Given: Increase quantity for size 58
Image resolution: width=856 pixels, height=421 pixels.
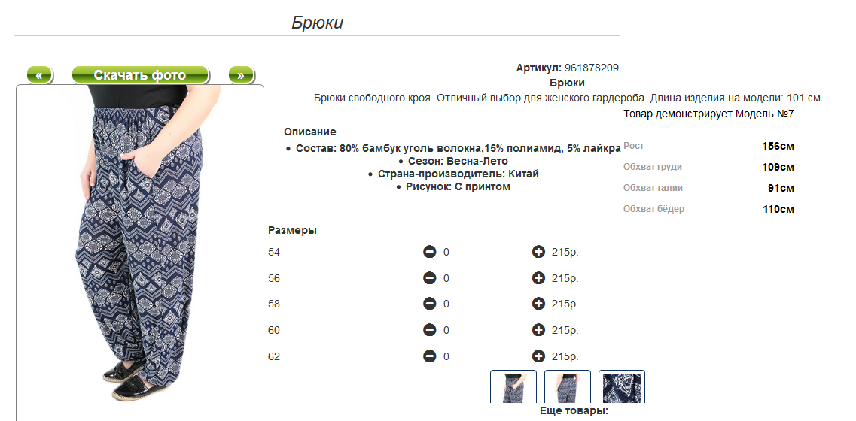Looking at the screenshot, I should 538,304.
